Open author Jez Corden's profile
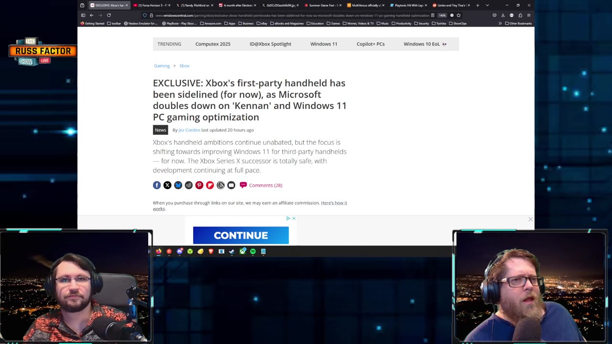This screenshot has height=344, width=612. (x=189, y=130)
